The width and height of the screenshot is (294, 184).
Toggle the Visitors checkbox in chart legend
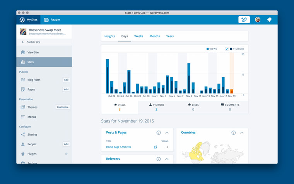pyautogui.click(x=227, y=49)
